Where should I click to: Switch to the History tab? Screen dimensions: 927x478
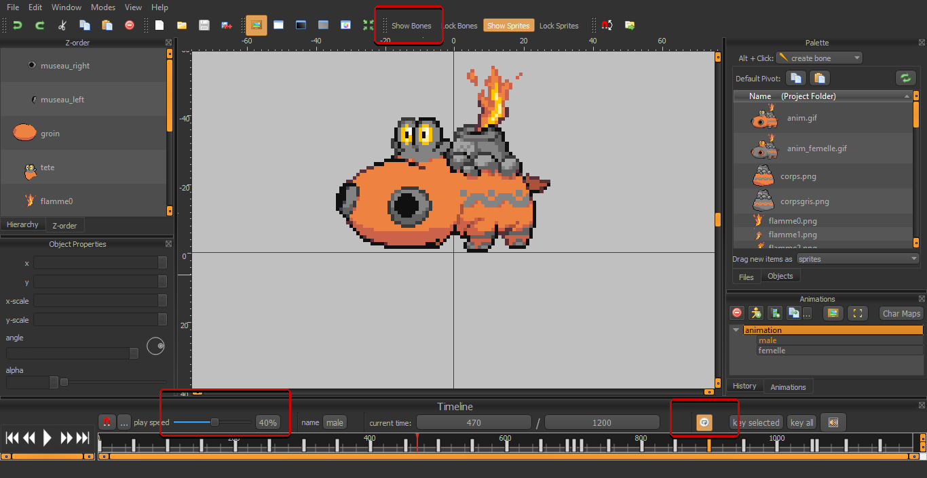coord(744,386)
